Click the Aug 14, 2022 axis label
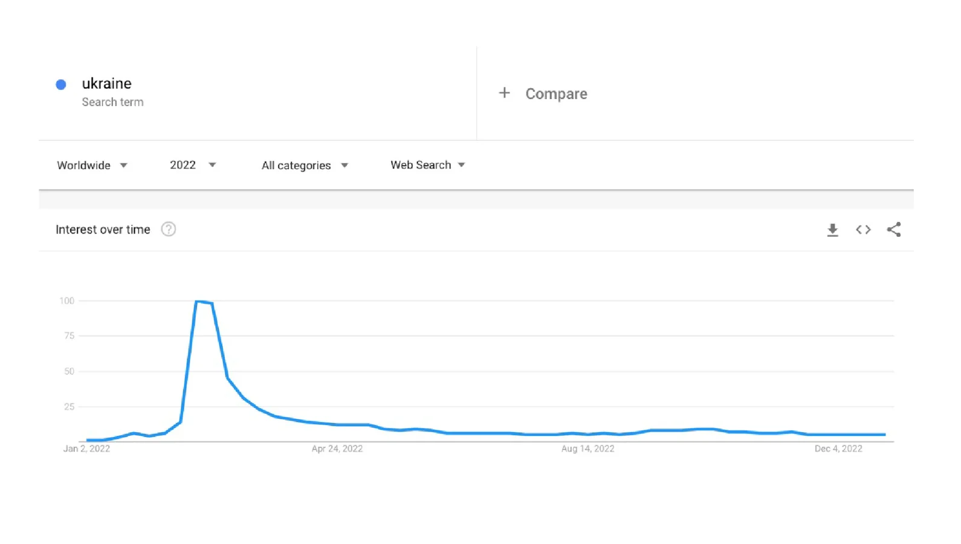The height and width of the screenshot is (544, 961). click(x=587, y=448)
